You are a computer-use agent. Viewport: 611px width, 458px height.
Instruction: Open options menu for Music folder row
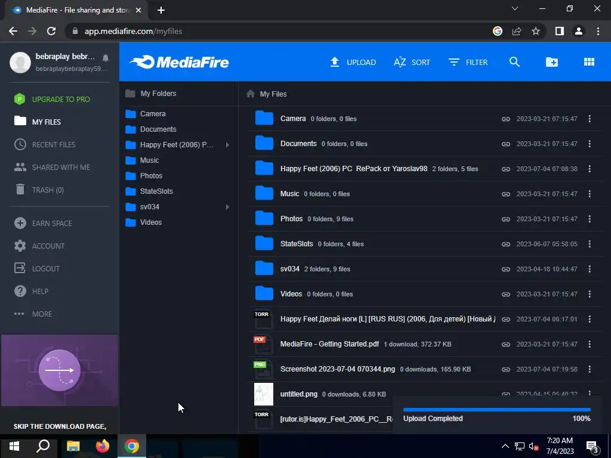point(590,194)
